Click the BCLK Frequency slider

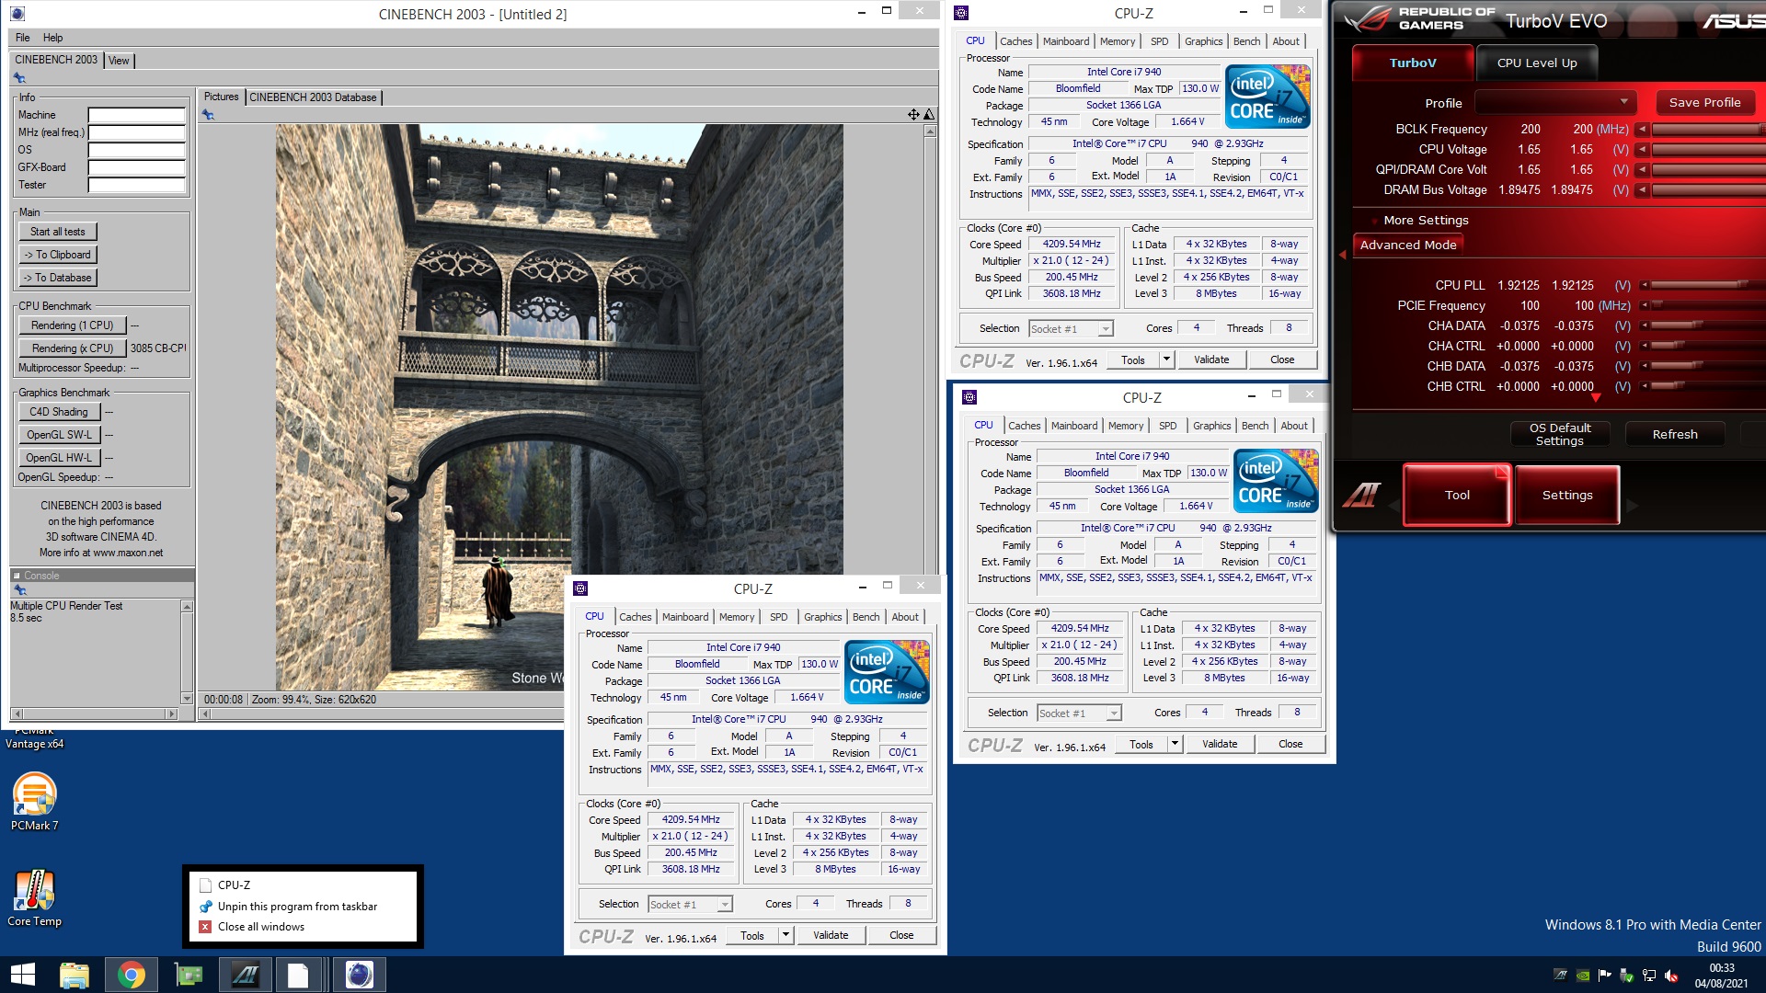1709,129
